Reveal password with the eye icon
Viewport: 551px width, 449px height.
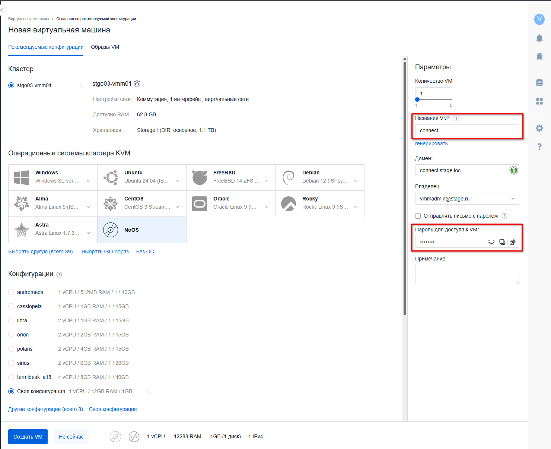491,242
